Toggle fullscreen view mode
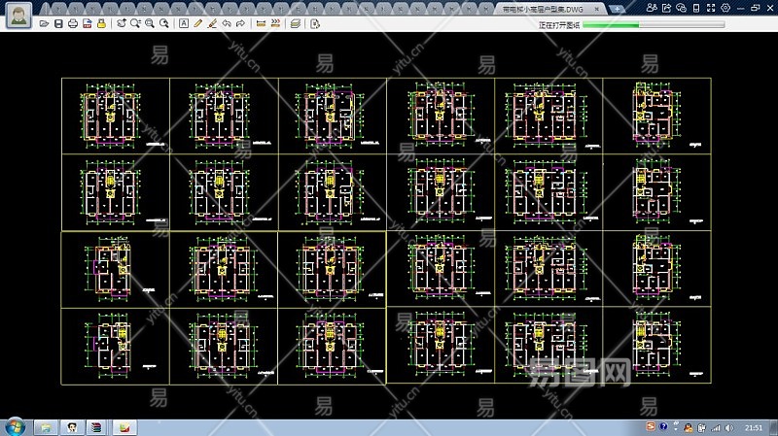The image size is (778, 436). (x=711, y=8)
